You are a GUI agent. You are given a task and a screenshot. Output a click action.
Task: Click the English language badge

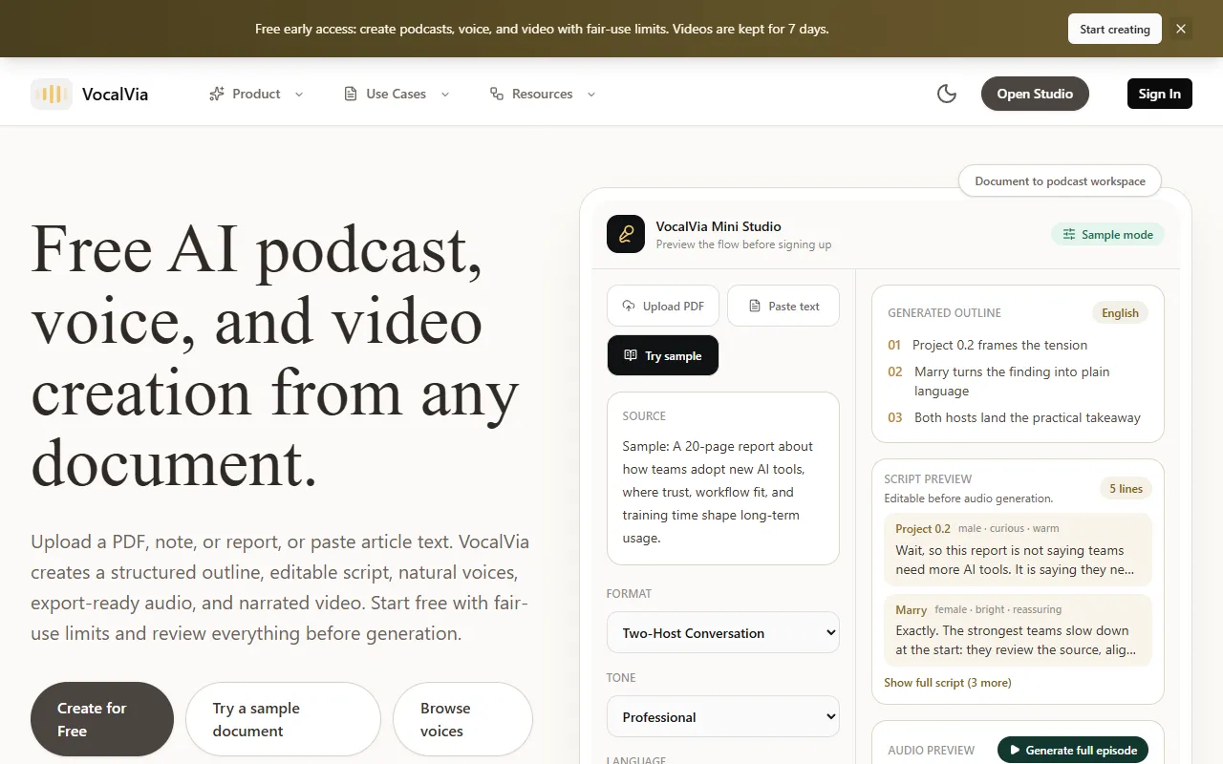point(1120,312)
